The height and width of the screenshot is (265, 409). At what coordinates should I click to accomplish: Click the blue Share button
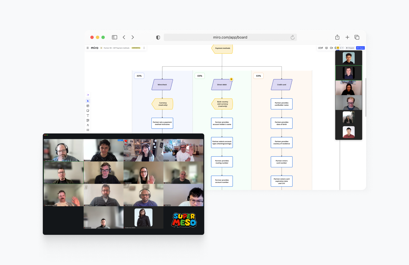360,48
